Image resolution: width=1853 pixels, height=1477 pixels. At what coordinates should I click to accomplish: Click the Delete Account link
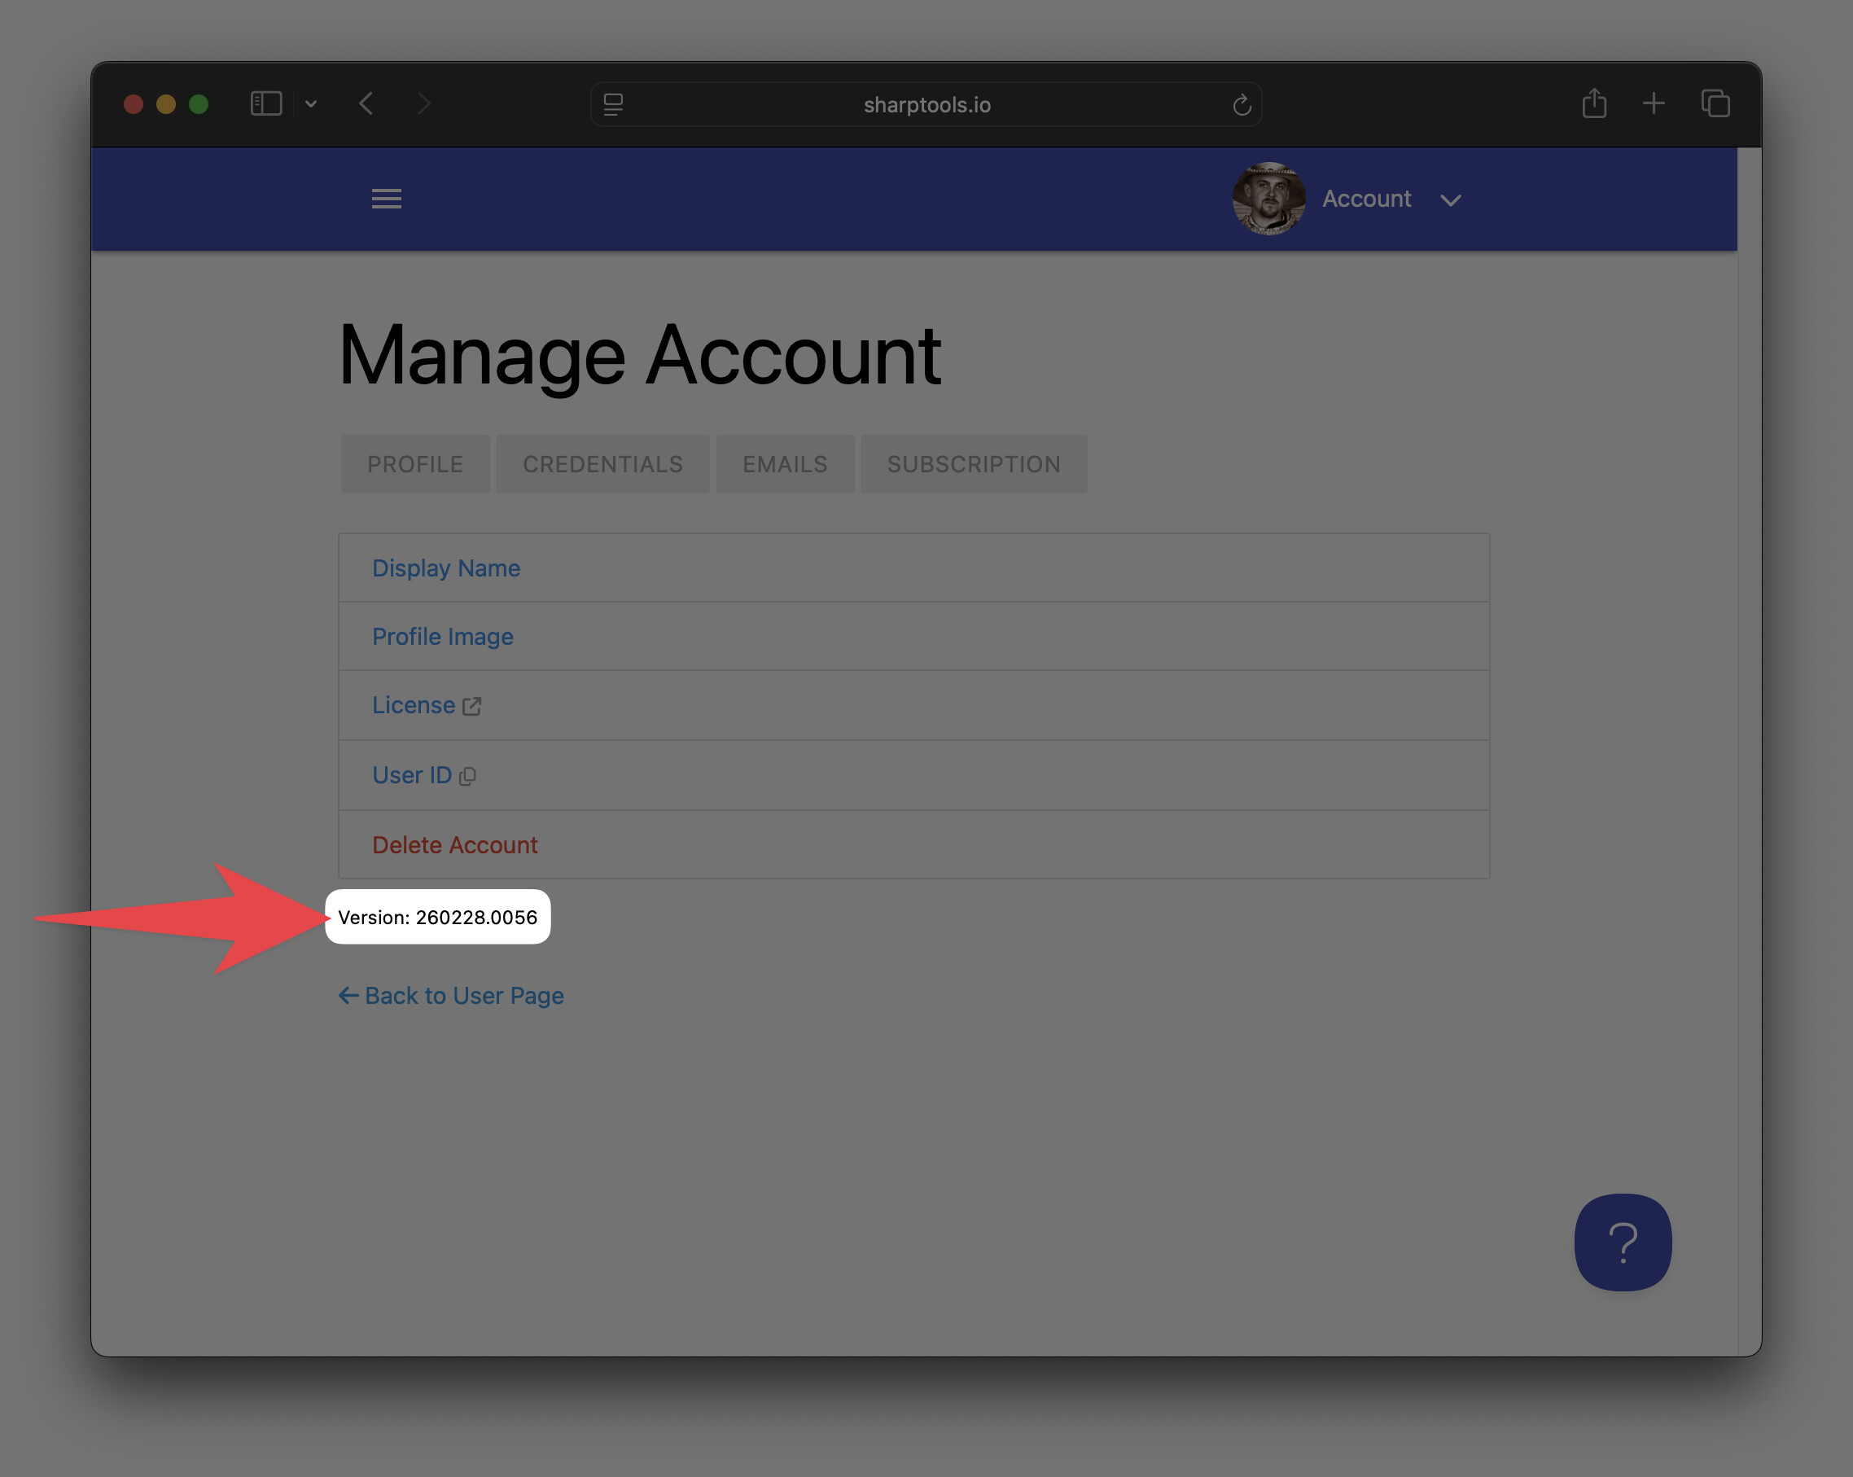[454, 845]
